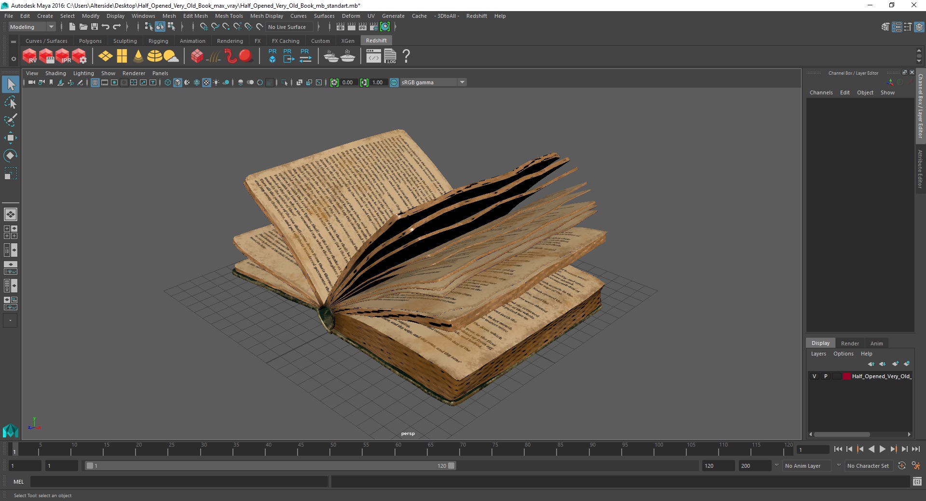Open the command line MEL language toggle
Viewport: 926px width, 501px height.
[x=19, y=481]
